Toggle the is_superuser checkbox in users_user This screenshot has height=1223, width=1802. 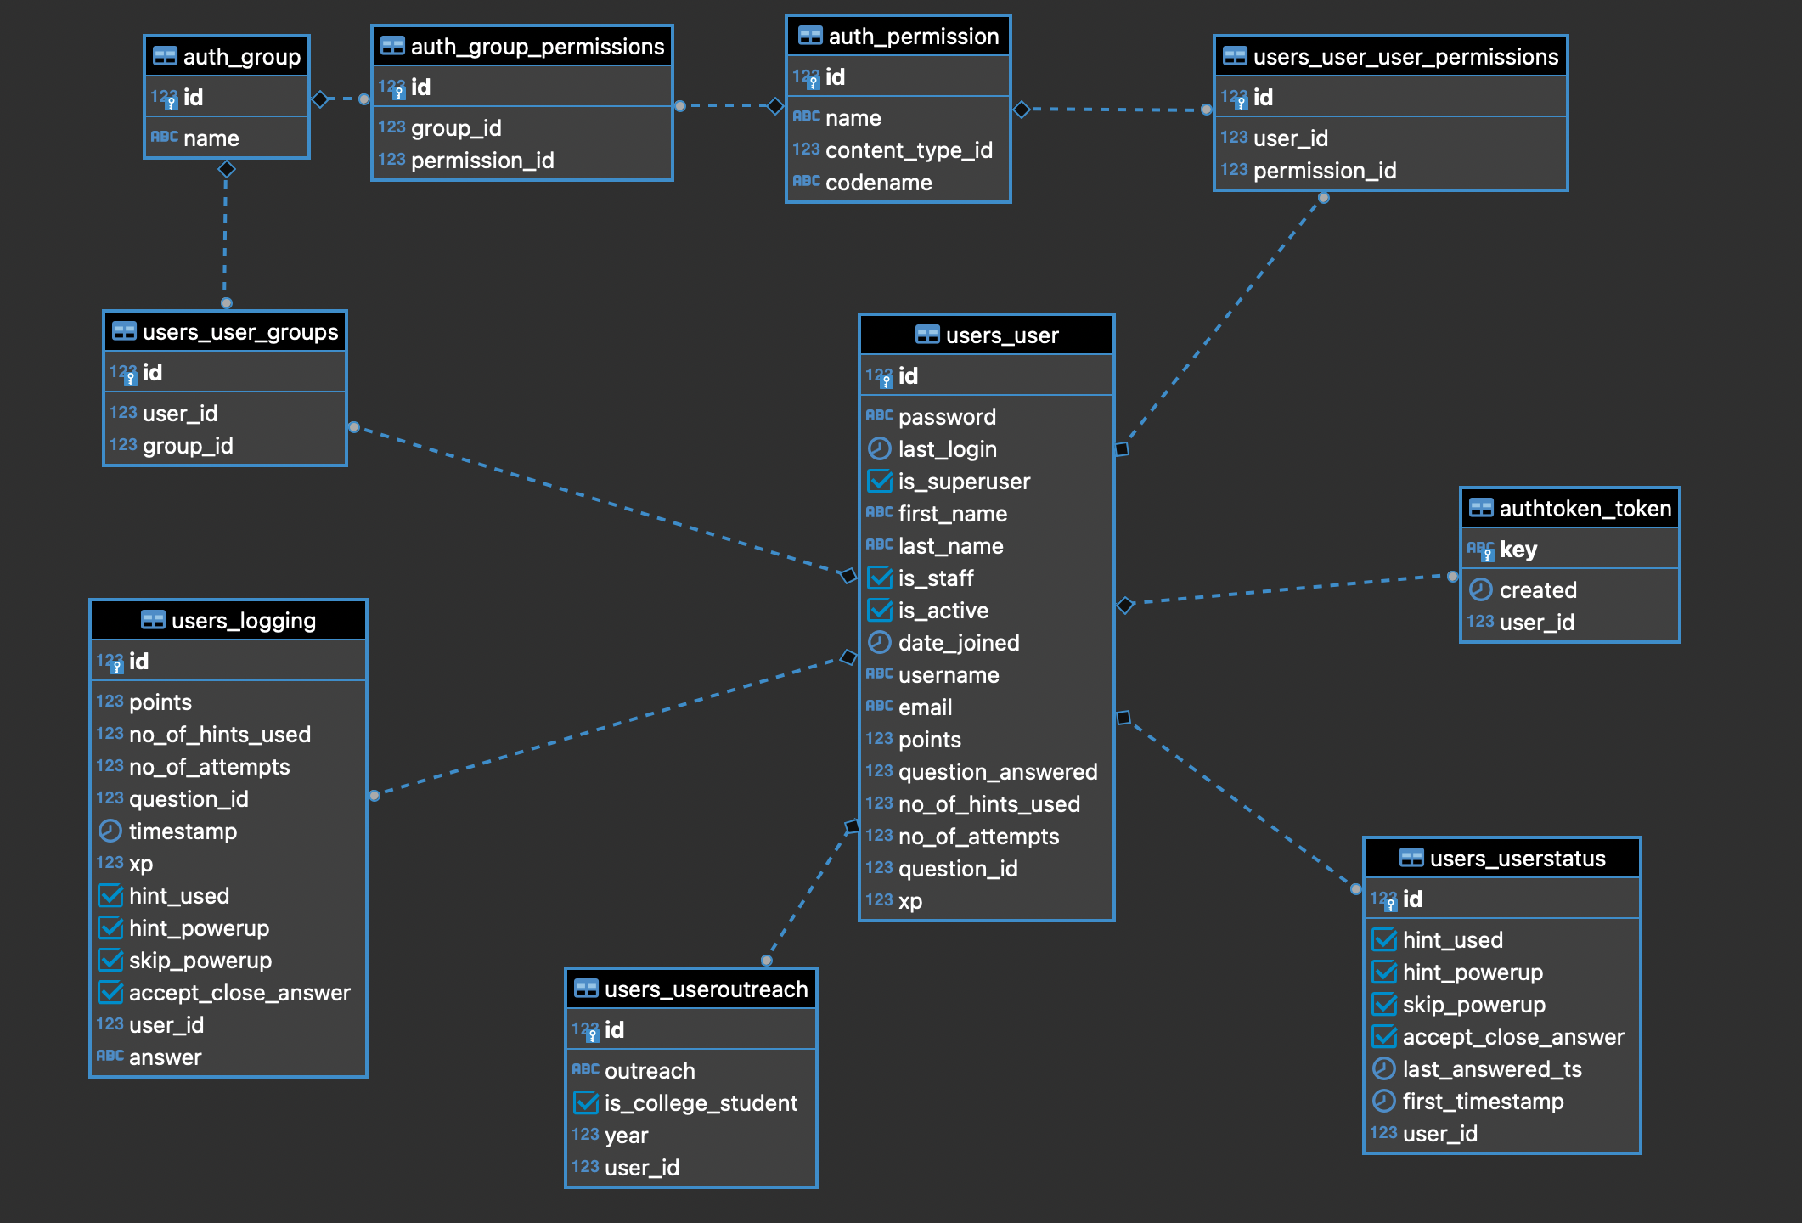tap(878, 482)
